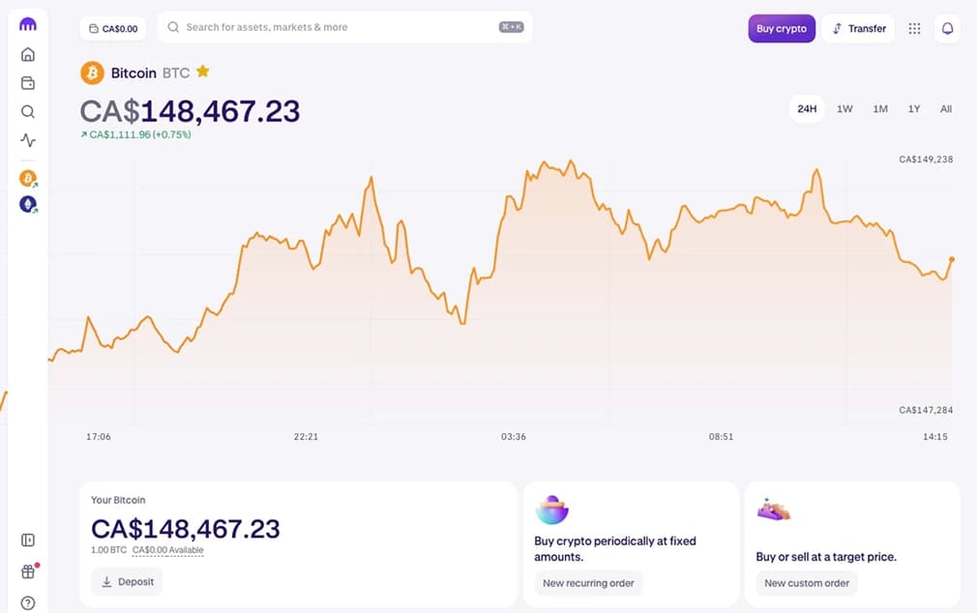Open search from the sidebar magnifier icon

[27, 111]
